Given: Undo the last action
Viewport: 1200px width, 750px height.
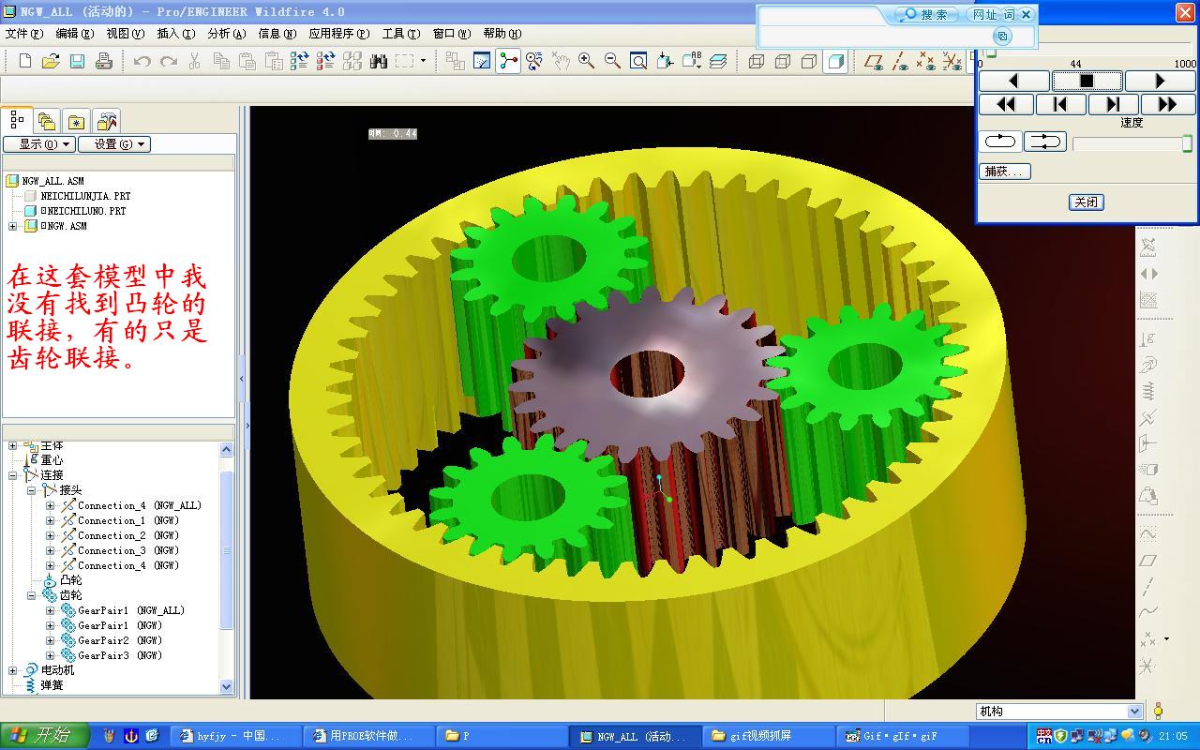Looking at the screenshot, I should coord(142,61).
